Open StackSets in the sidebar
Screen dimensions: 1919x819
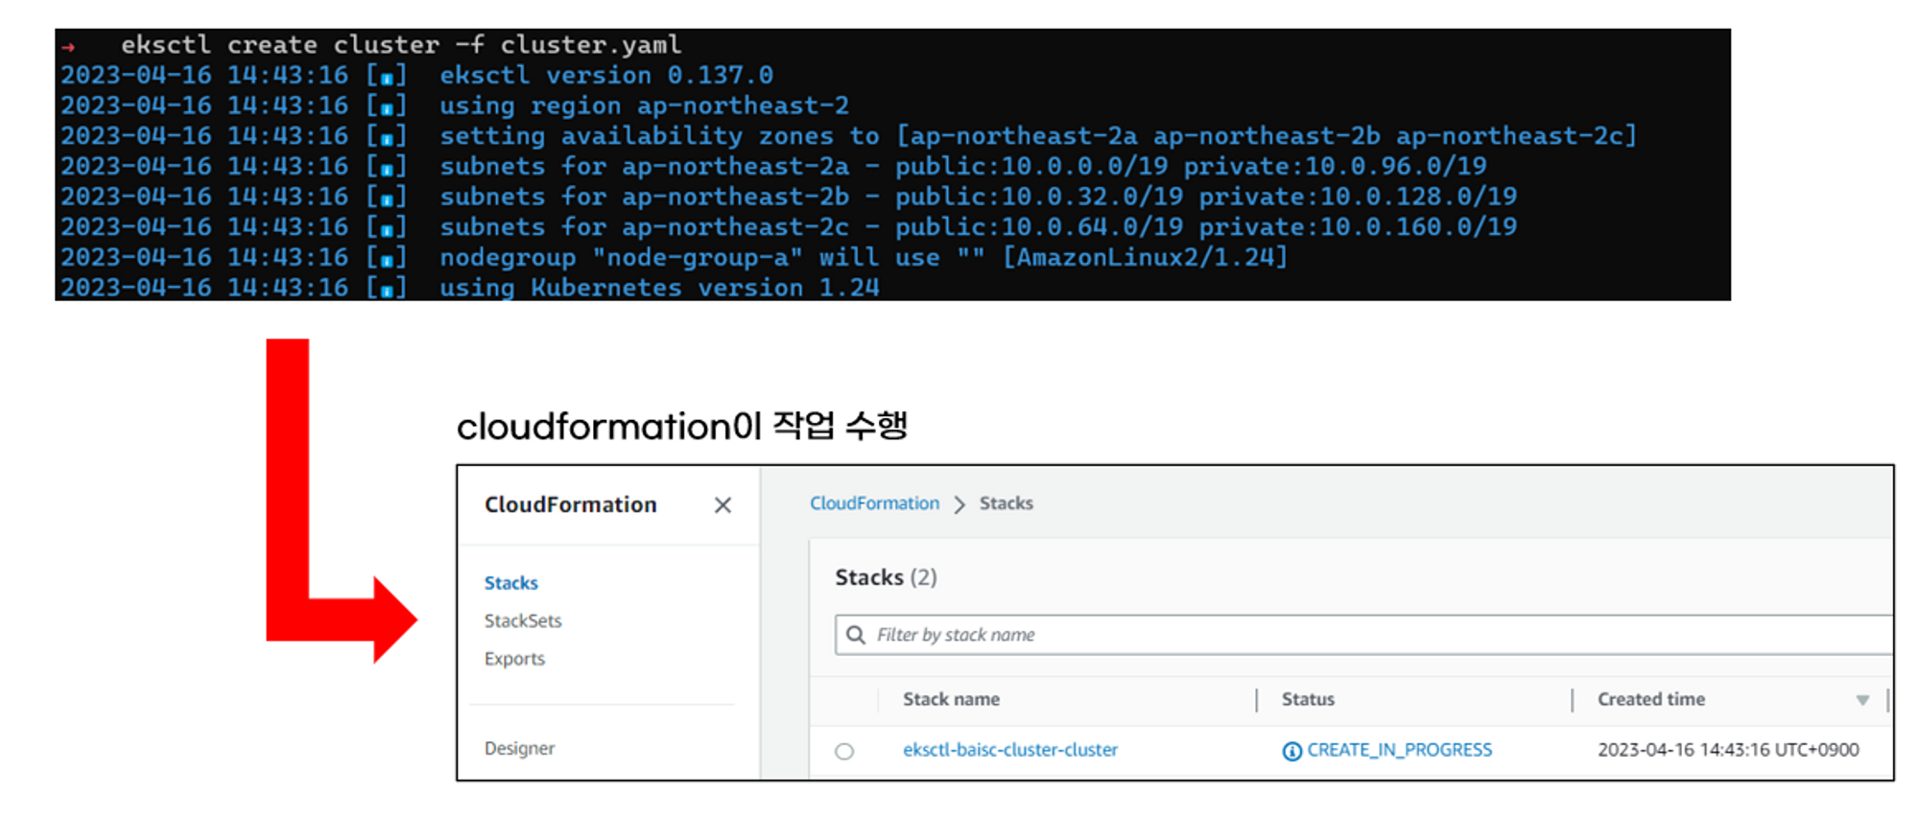[523, 620]
